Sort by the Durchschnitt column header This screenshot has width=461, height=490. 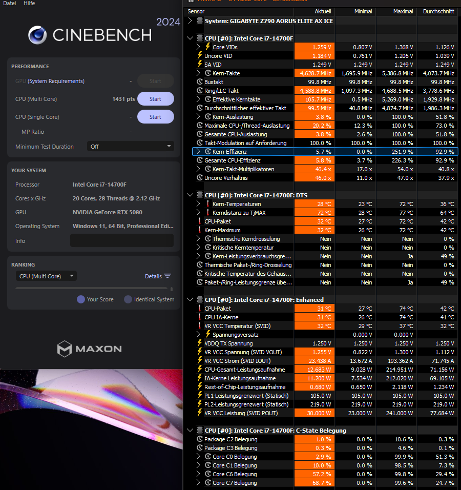coord(438,11)
